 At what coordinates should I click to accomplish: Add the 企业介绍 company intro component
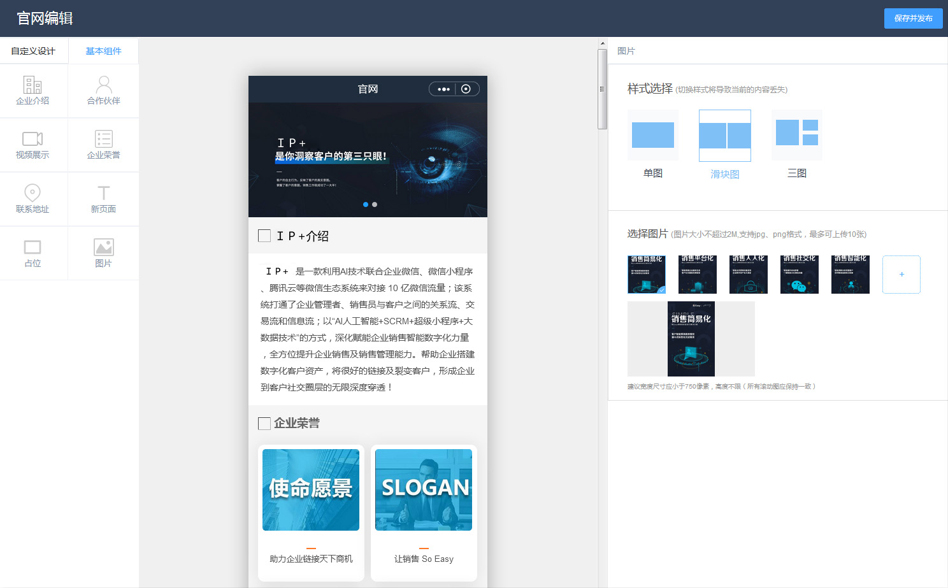32,90
